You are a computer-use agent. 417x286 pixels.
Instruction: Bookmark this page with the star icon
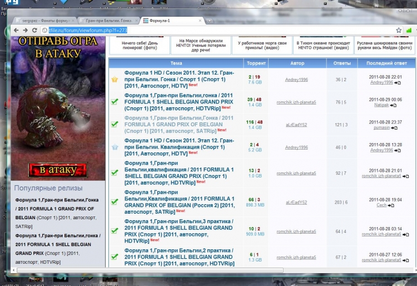(x=399, y=31)
